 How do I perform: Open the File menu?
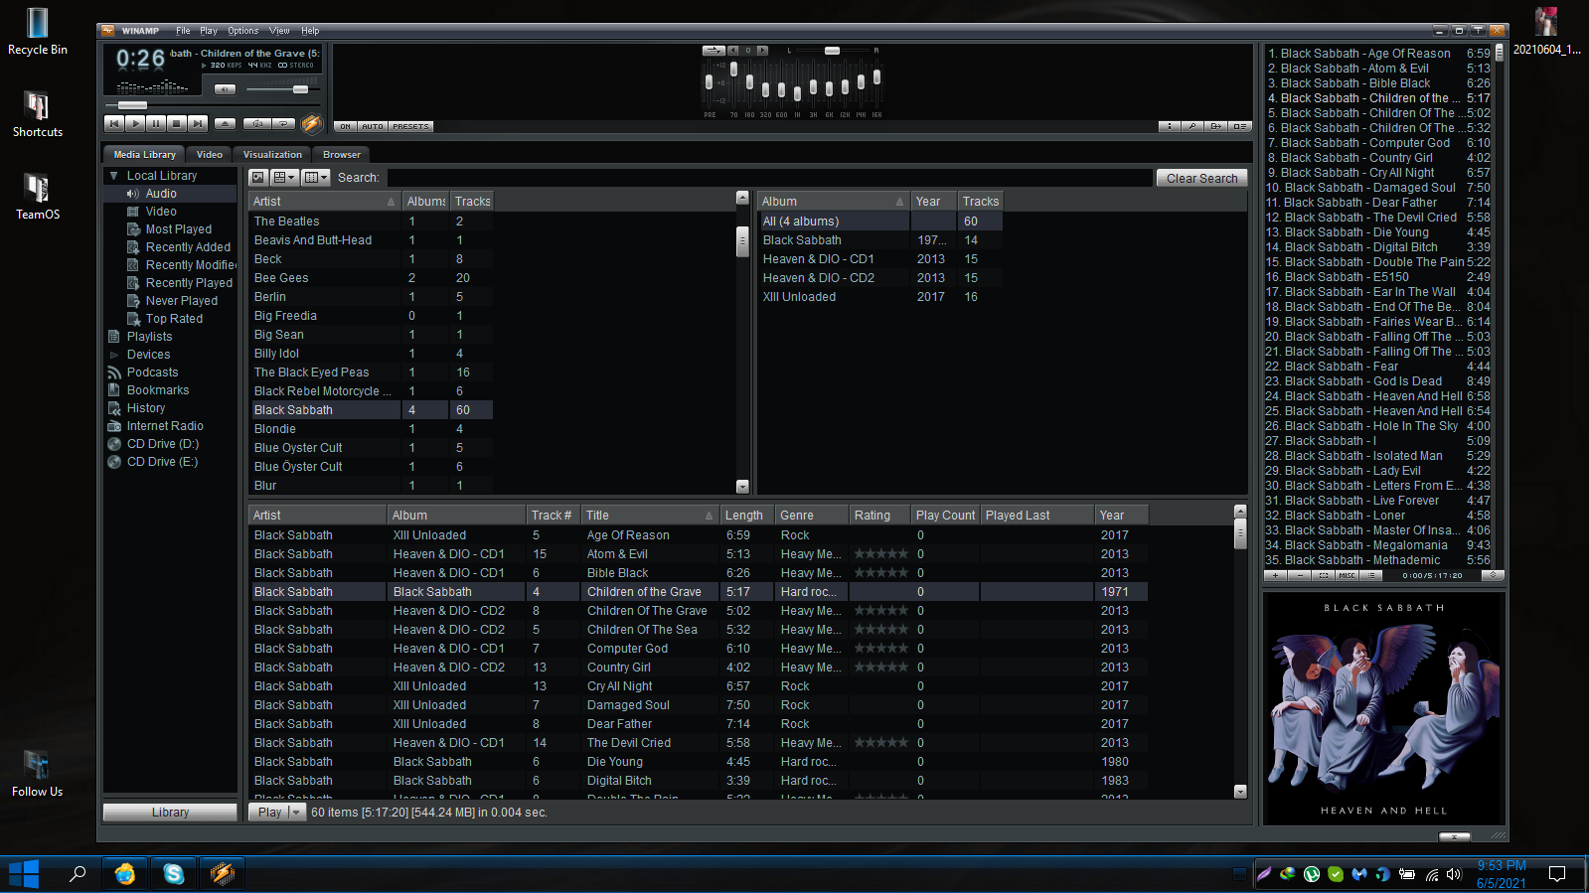[x=183, y=31]
